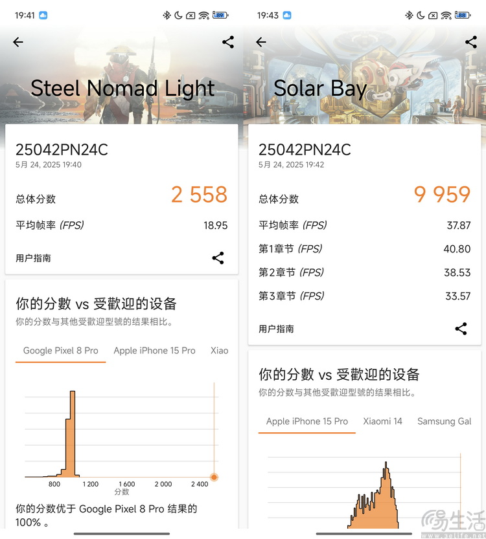Tap the date 5月 24, 2025 19:40
The image size is (486, 539).
point(49,164)
